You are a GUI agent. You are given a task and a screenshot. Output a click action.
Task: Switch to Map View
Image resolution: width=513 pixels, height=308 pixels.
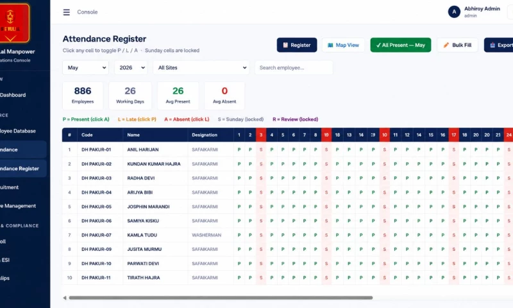(343, 45)
